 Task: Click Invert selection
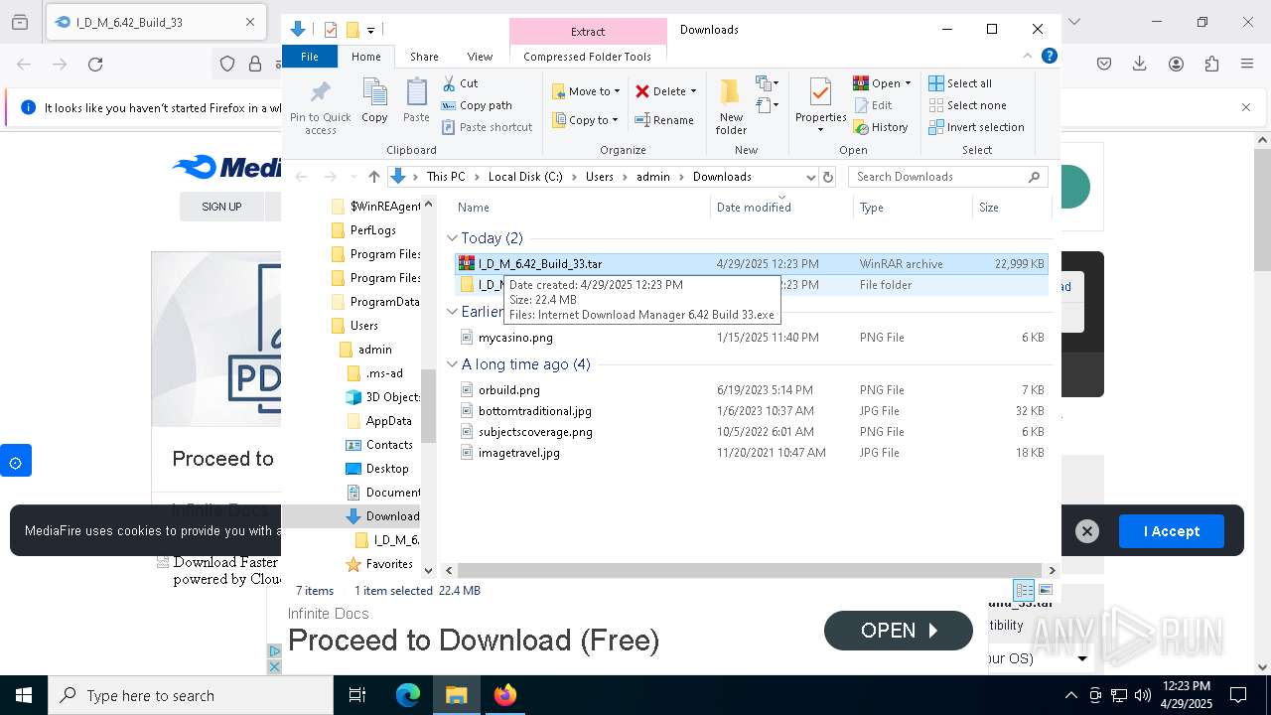tap(976, 127)
